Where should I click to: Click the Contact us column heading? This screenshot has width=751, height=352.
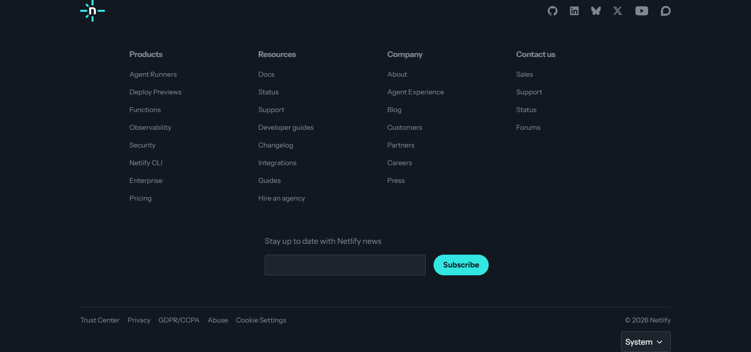[x=535, y=54]
